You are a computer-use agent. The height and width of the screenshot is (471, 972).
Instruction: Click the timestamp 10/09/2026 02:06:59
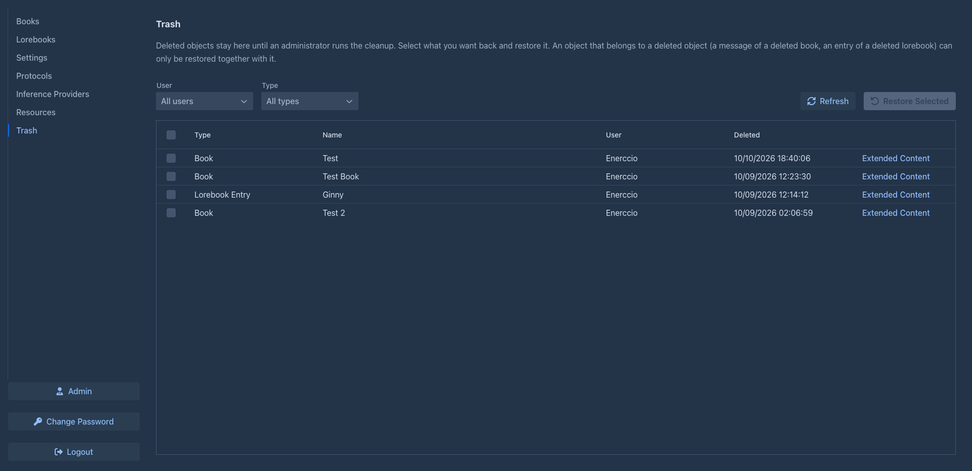point(774,213)
